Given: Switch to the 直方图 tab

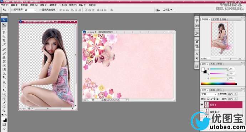Looking at the screenshot, I should click(216, 19).
